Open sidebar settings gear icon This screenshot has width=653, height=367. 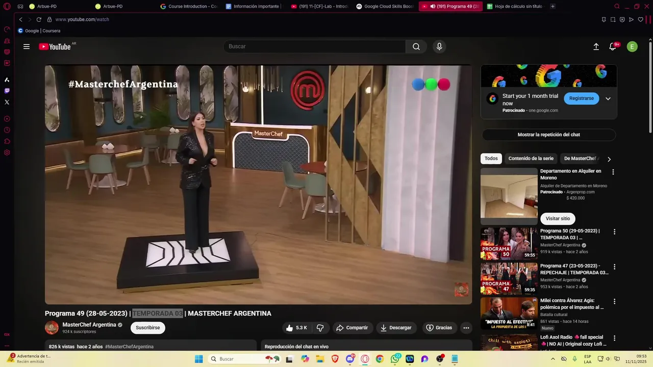pyautogui.click(x=7, y=152)
